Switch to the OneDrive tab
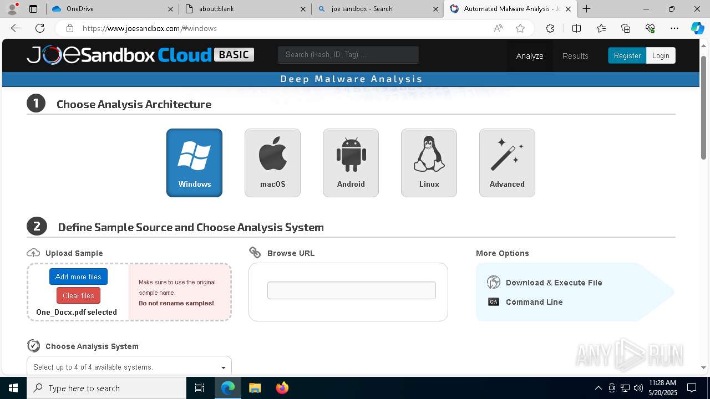 pyautogui.click(x=111, y=9)
